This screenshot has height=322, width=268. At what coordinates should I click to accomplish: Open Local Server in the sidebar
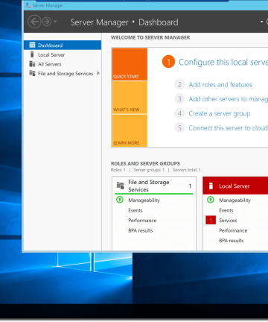tap(63, 54)
